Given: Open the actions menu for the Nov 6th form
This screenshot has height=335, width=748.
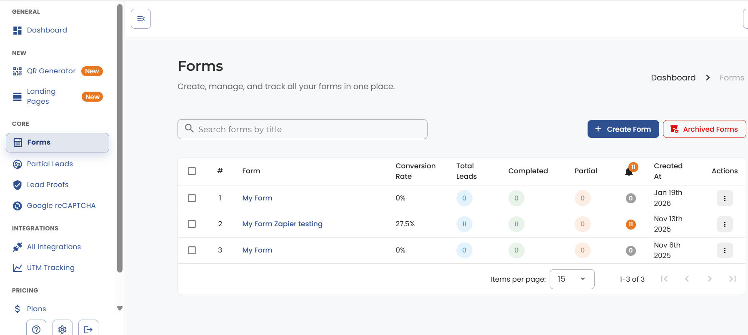Looking at the screenshot, I should click(x=725, y=250).
